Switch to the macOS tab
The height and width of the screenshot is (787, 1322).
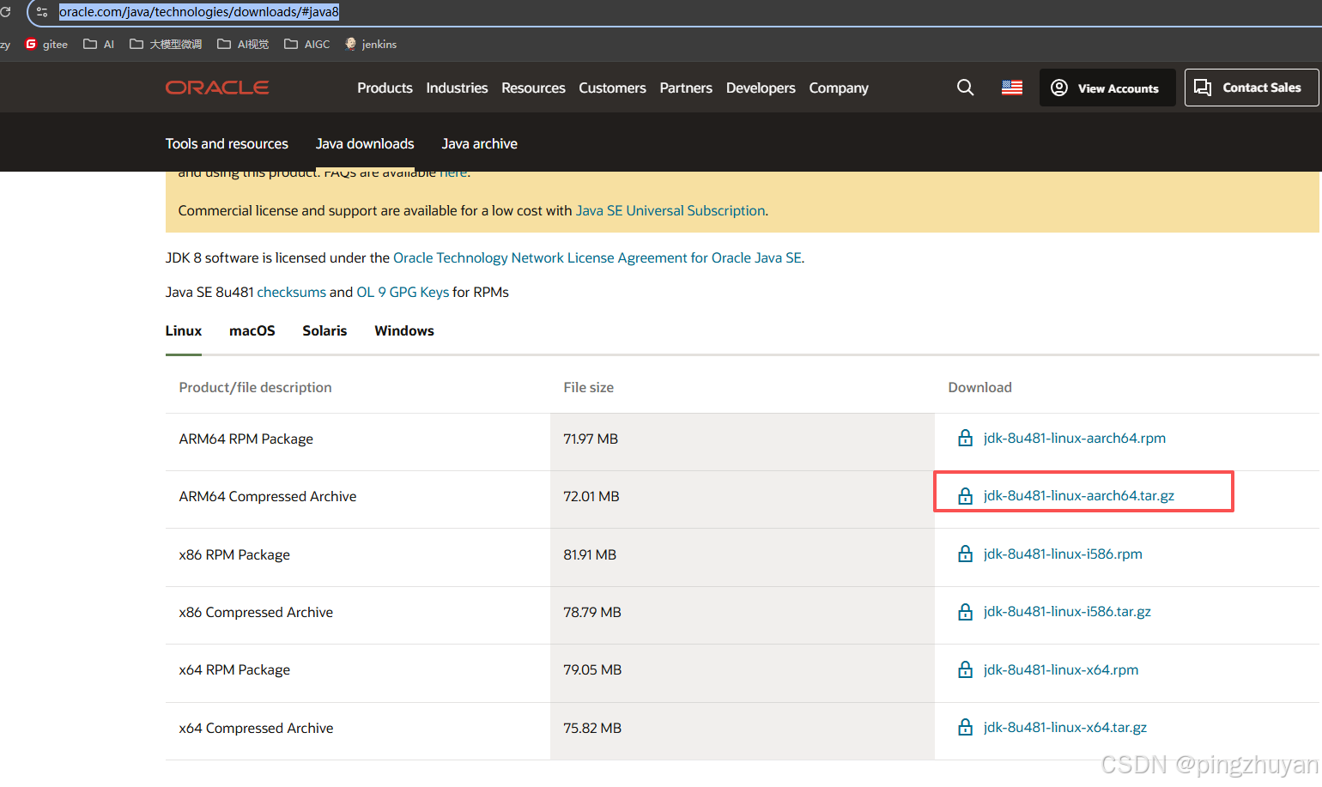252,330
